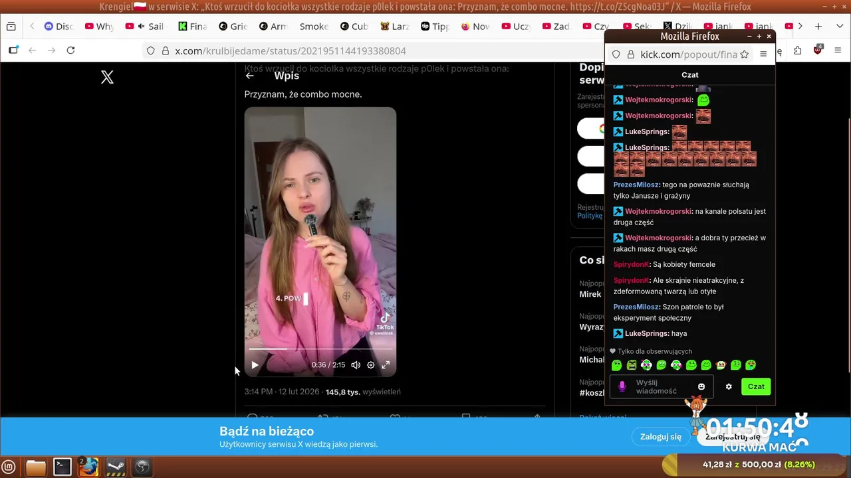Switch to the Smoke tab
The image size is (851, 478).
[312, 27]
